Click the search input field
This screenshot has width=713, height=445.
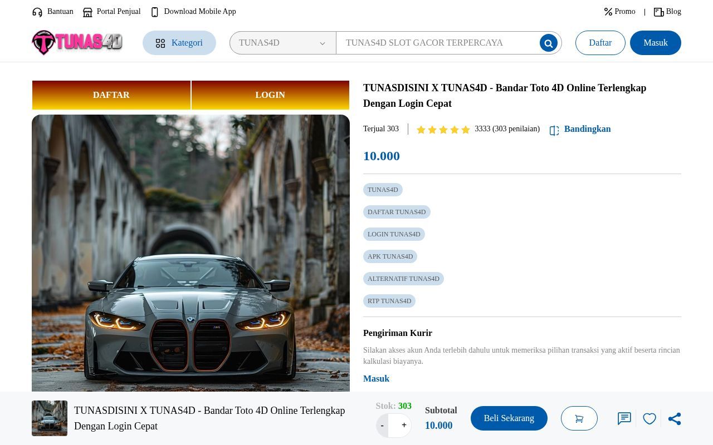[x=437, y=43]
